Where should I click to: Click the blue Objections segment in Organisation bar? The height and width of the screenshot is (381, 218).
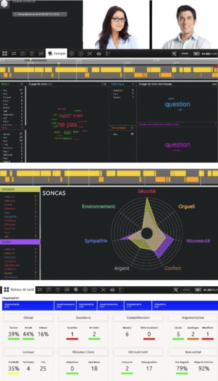[185, 305]
